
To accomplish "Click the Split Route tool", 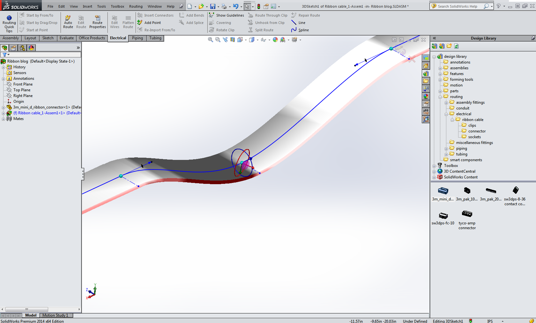I will [261, 30].
